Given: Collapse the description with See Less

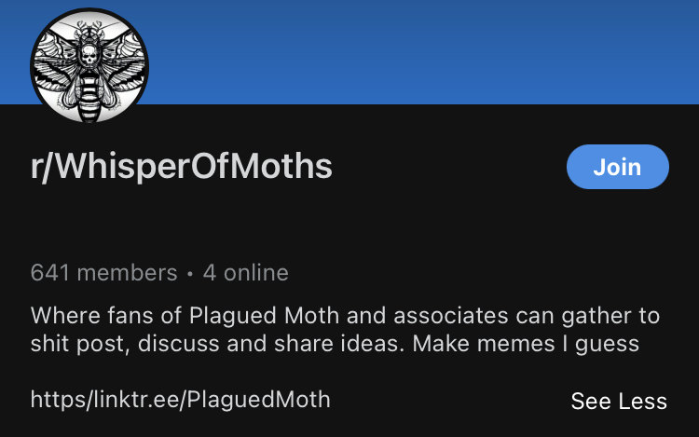Looking at the screenshot, I should click(619, 401).
